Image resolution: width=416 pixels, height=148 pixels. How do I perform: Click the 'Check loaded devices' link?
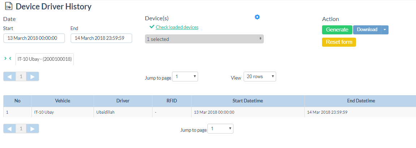[x=177, y=27]
